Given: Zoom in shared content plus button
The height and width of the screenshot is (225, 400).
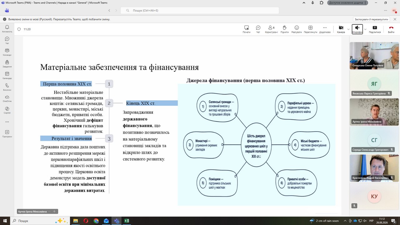Looking at the screenshot, I should point(54,212).
